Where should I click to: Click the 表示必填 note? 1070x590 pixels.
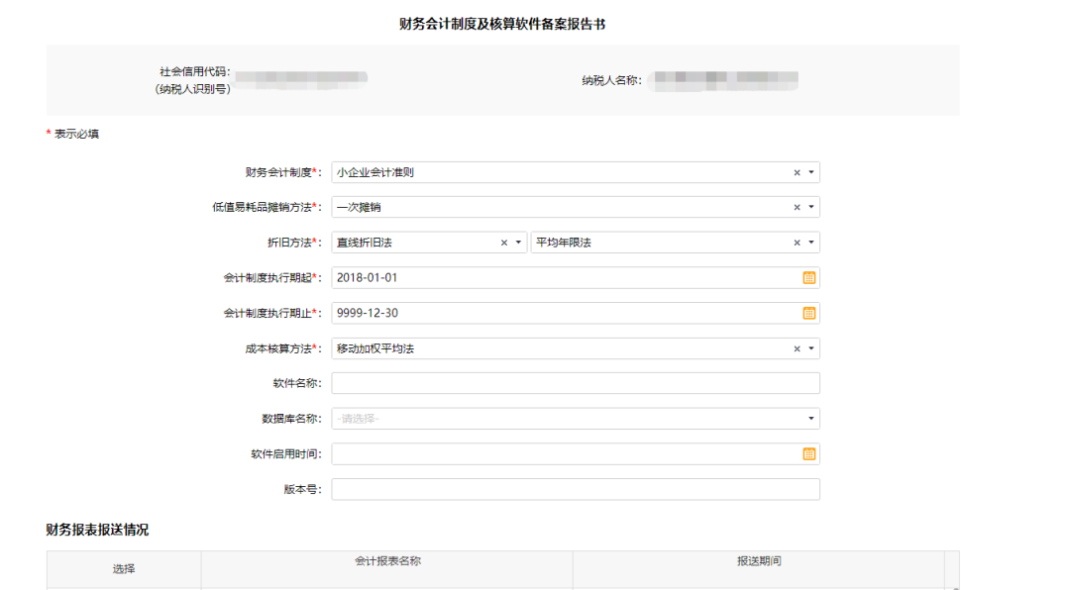(76, 134)
